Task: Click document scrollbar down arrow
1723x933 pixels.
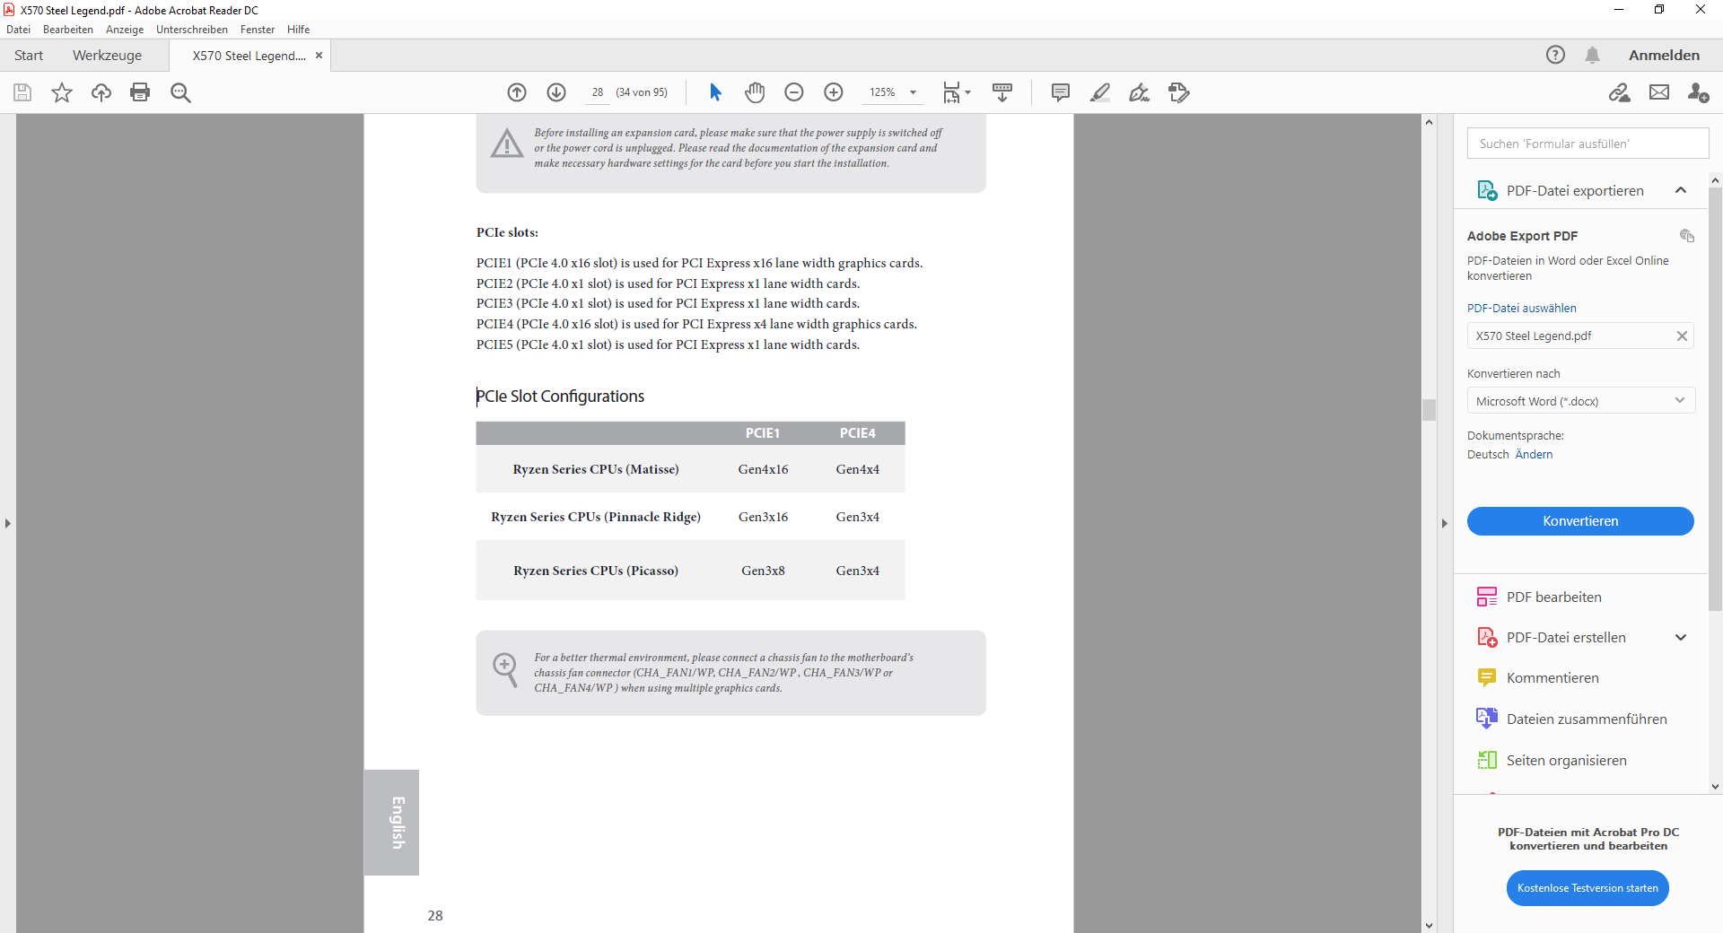Action: [x=1429, y=926]
